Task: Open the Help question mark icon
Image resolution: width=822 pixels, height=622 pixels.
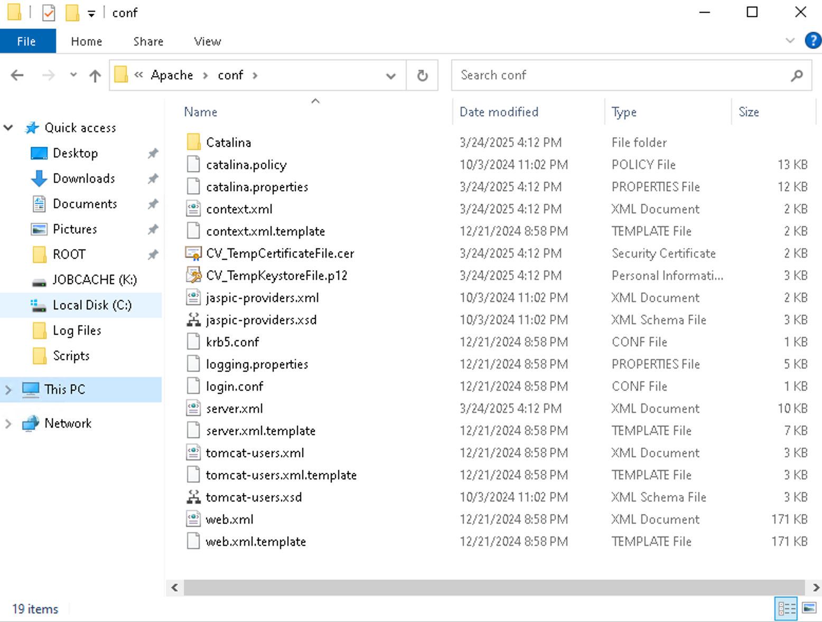Action: pos(812,41)
